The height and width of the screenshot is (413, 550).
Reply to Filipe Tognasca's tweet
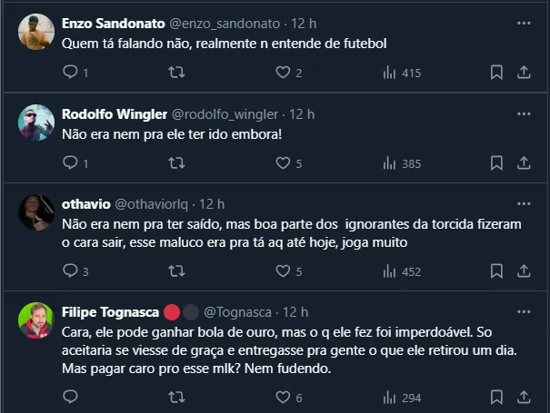click(x=71, y=398)
